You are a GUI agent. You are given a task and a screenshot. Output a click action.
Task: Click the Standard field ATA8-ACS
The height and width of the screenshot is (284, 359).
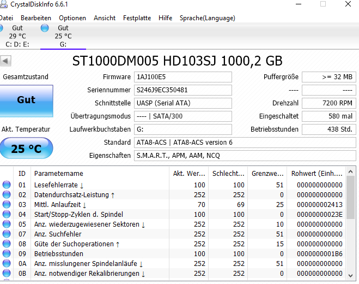tap(245, 143)
